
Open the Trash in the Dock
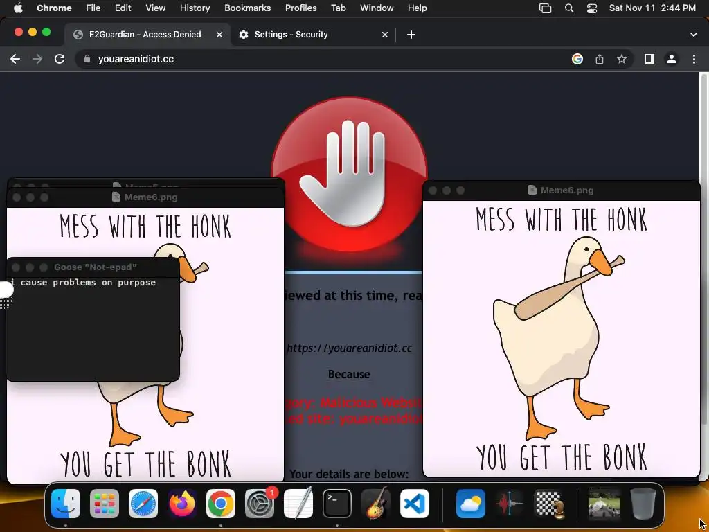(x=643, y=504)
